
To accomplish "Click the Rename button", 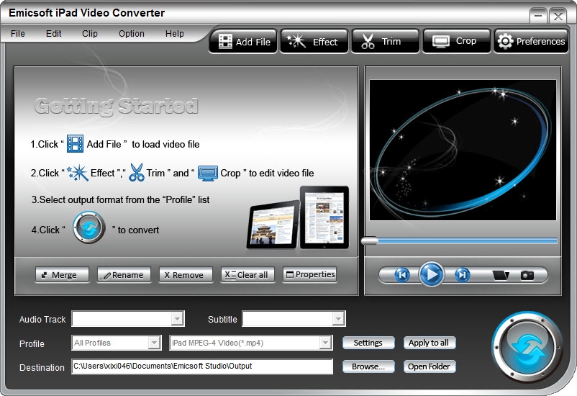I will (124, 275).
